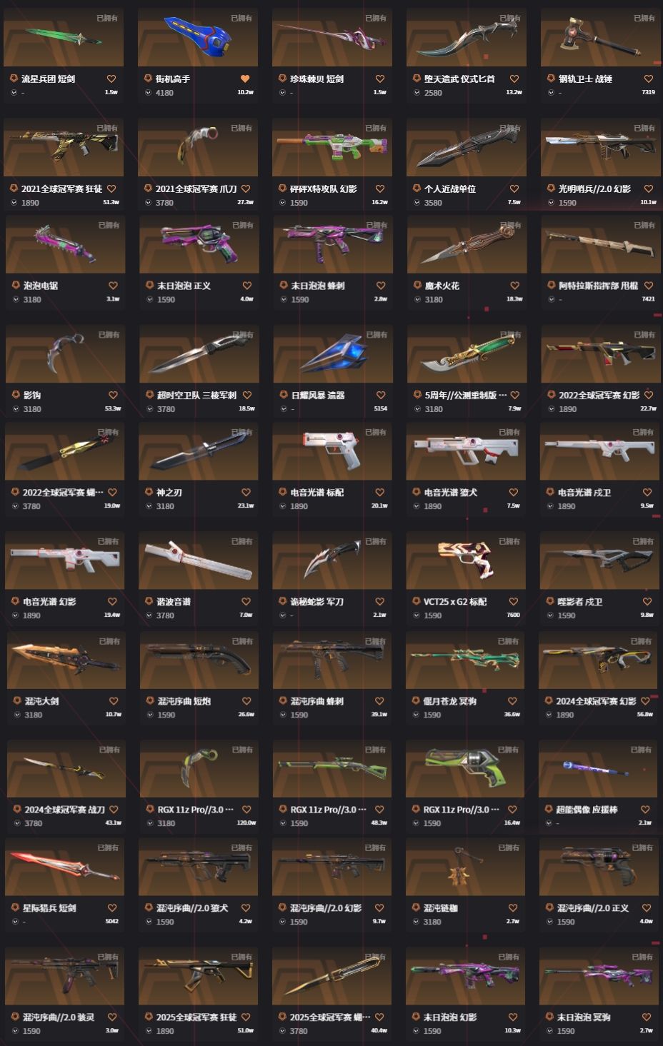Click the 2021全球冠军赛 狂徒 name link
663x1046 pixels.
point(61,189)
